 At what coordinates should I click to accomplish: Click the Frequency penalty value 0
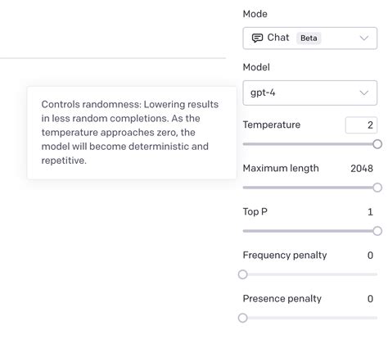[x=370, y=256]
